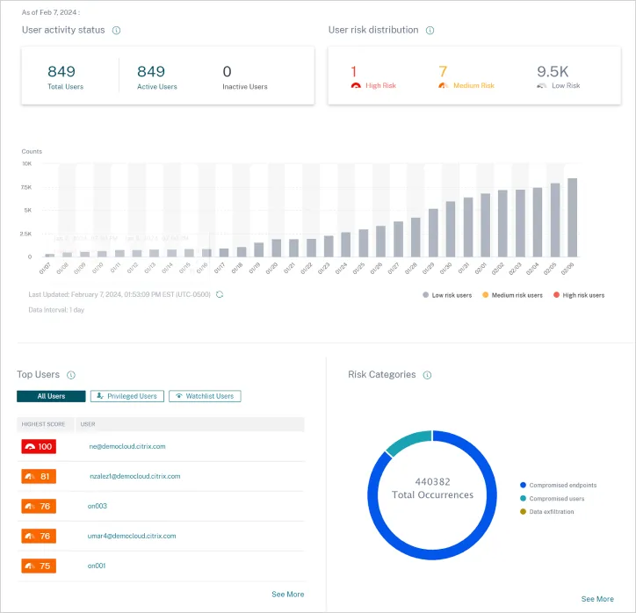Viewport: 636px width, 613px height.
Task: Toggle High risk users legend item
Action: click(x=578, y=295)
